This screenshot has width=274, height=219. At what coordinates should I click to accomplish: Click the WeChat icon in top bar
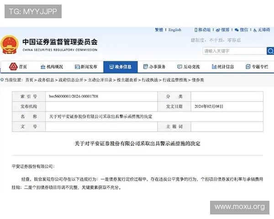pos(237,30)
